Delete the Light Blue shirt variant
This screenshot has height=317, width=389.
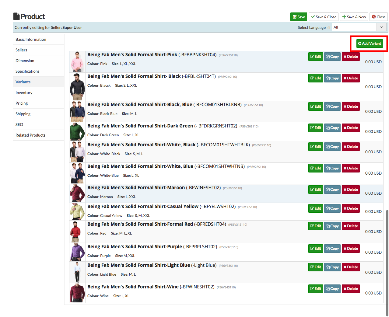pyautogui.click(x=351, y=267)
